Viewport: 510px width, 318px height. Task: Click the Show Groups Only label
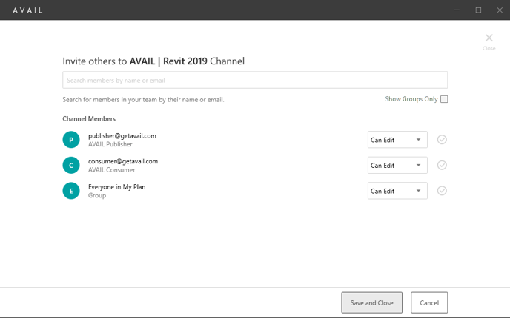point(411,99)
